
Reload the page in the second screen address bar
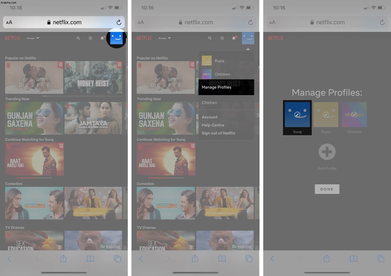pyautogui.click(x=250, y=22)
